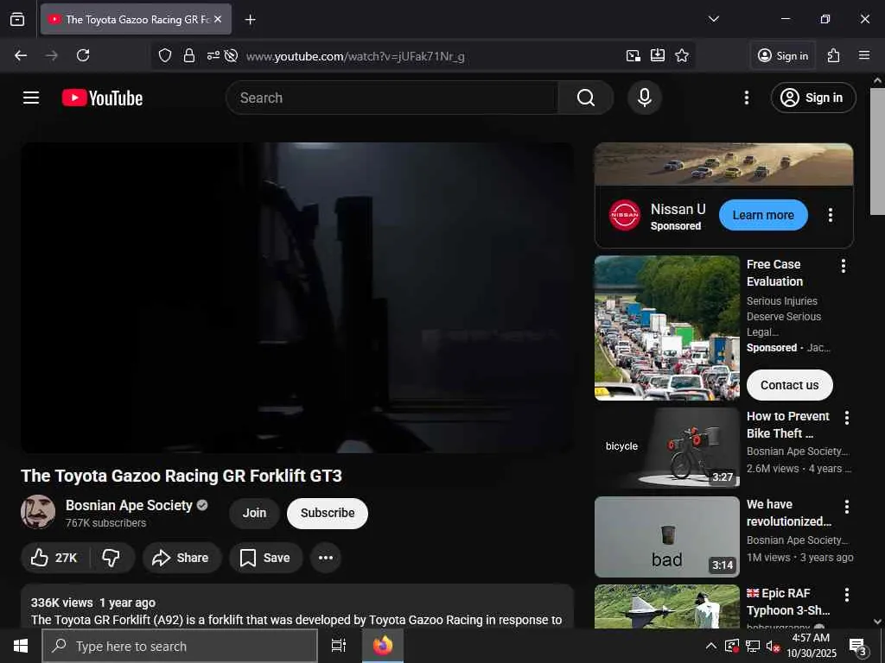Open Epic RAF Typhoon video title

coord(788,602)
